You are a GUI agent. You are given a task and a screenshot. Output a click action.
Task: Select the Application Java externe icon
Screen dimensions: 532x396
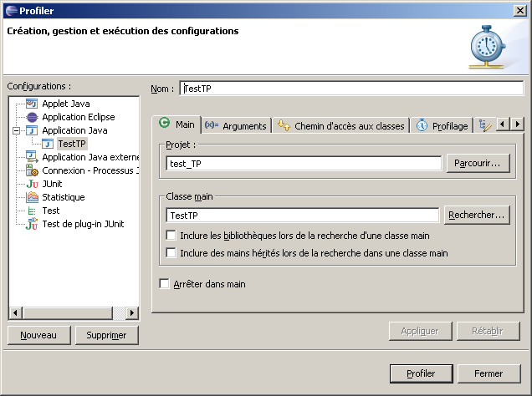pyautogui.click(x=32, y=157)
